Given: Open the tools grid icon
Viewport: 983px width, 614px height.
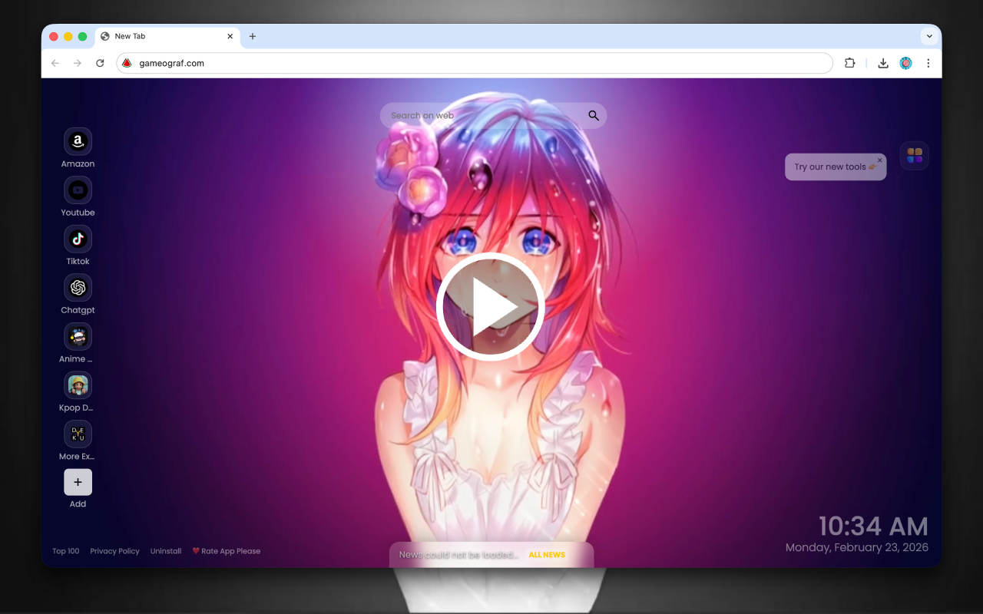Looking at the screenshot, I should pyautogui.click(x=915, y=156).
